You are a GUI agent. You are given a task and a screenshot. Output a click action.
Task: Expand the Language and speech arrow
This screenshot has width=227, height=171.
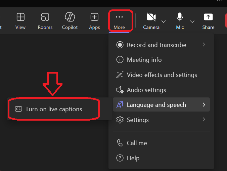(x=204, y=104)
